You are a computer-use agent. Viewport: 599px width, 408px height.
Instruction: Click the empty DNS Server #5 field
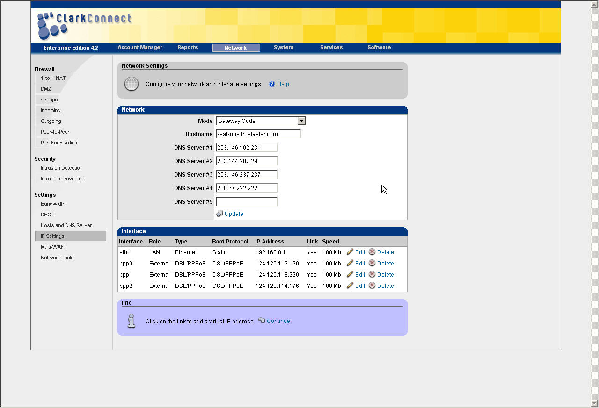pyautogui.click(x=246, y=202)
